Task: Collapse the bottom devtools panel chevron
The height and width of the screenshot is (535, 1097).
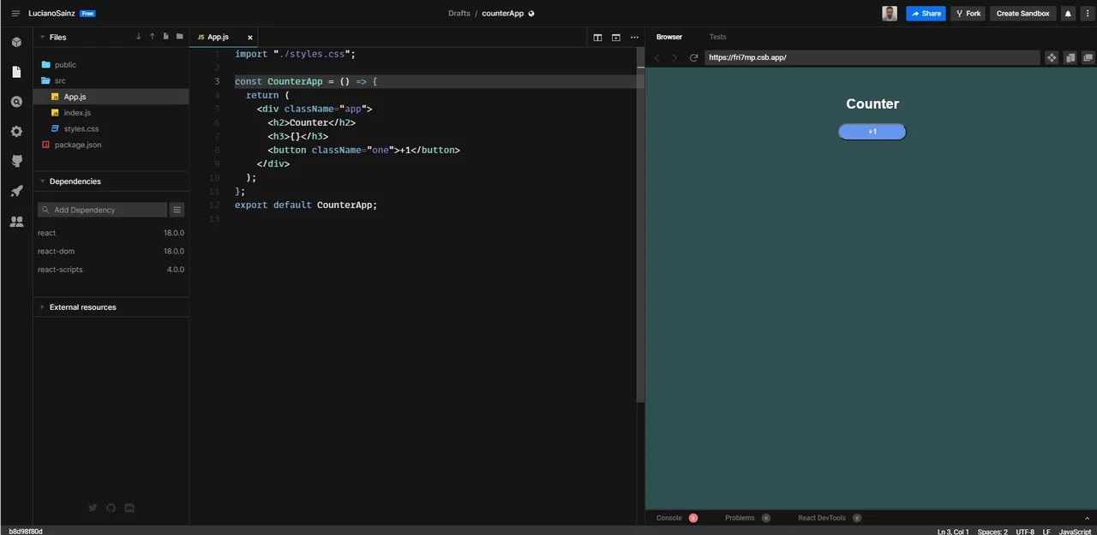Action: tap(1087, 518)
